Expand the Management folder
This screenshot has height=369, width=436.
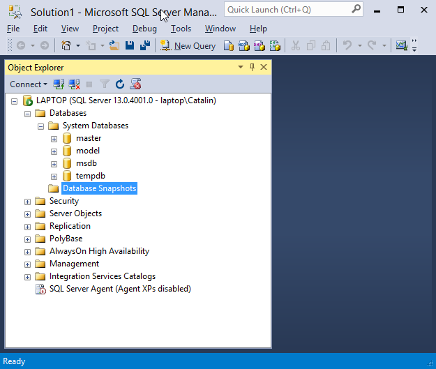[27, 264]
